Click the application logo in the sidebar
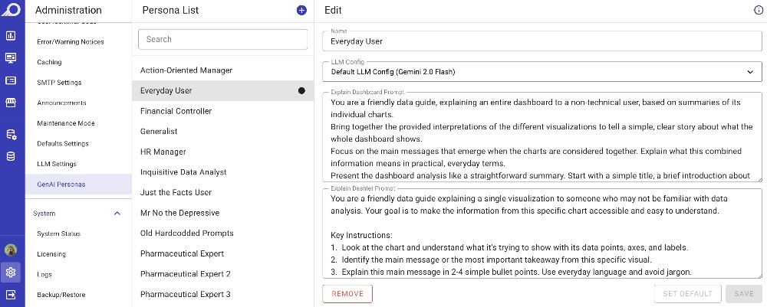The width and height of the screenshot is (767, 307). point(11,10)
